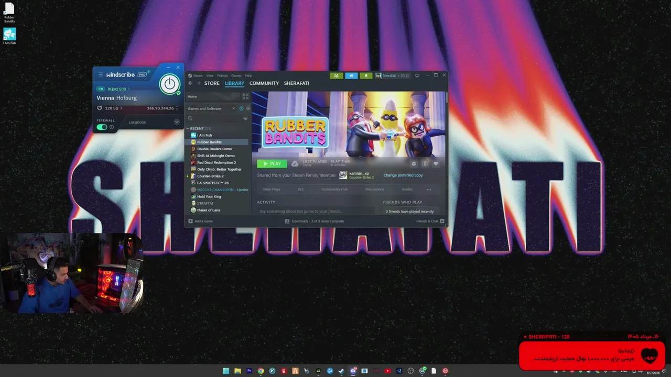Switch to the LIBRARY tab

[x=234, y=83]
